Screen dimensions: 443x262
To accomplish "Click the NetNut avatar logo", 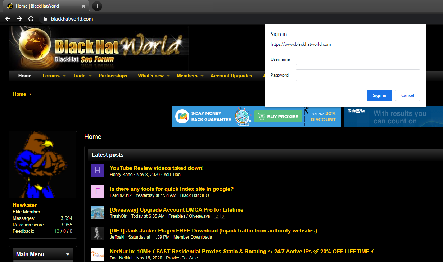I will [x=98, y=254].
